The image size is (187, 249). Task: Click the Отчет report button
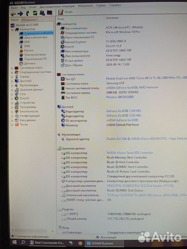pos(65,12)
